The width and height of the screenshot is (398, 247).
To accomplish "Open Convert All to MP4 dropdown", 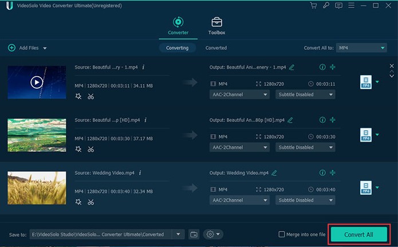I will (x=361, y=48).
